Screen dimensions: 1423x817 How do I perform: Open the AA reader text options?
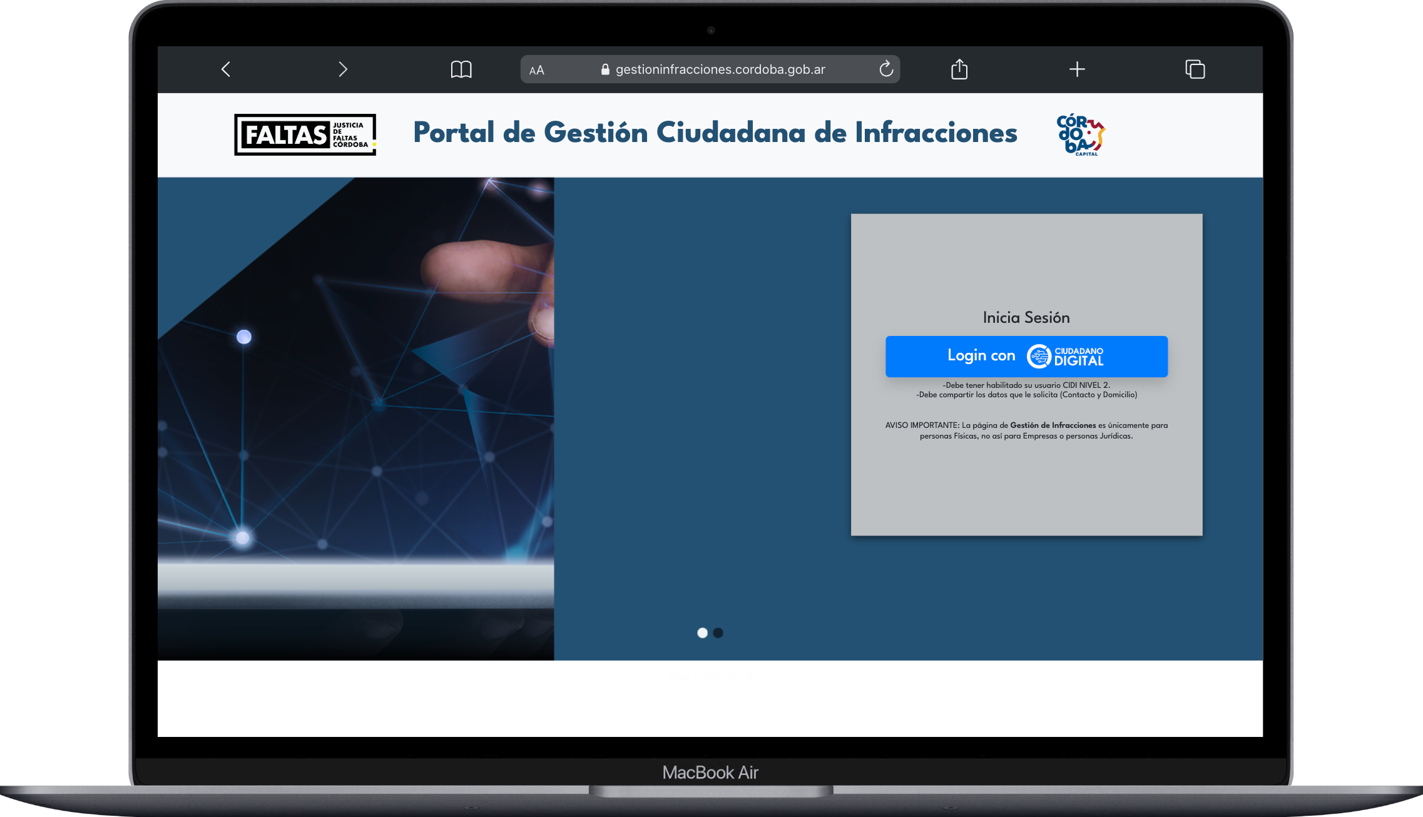(537, 70)
